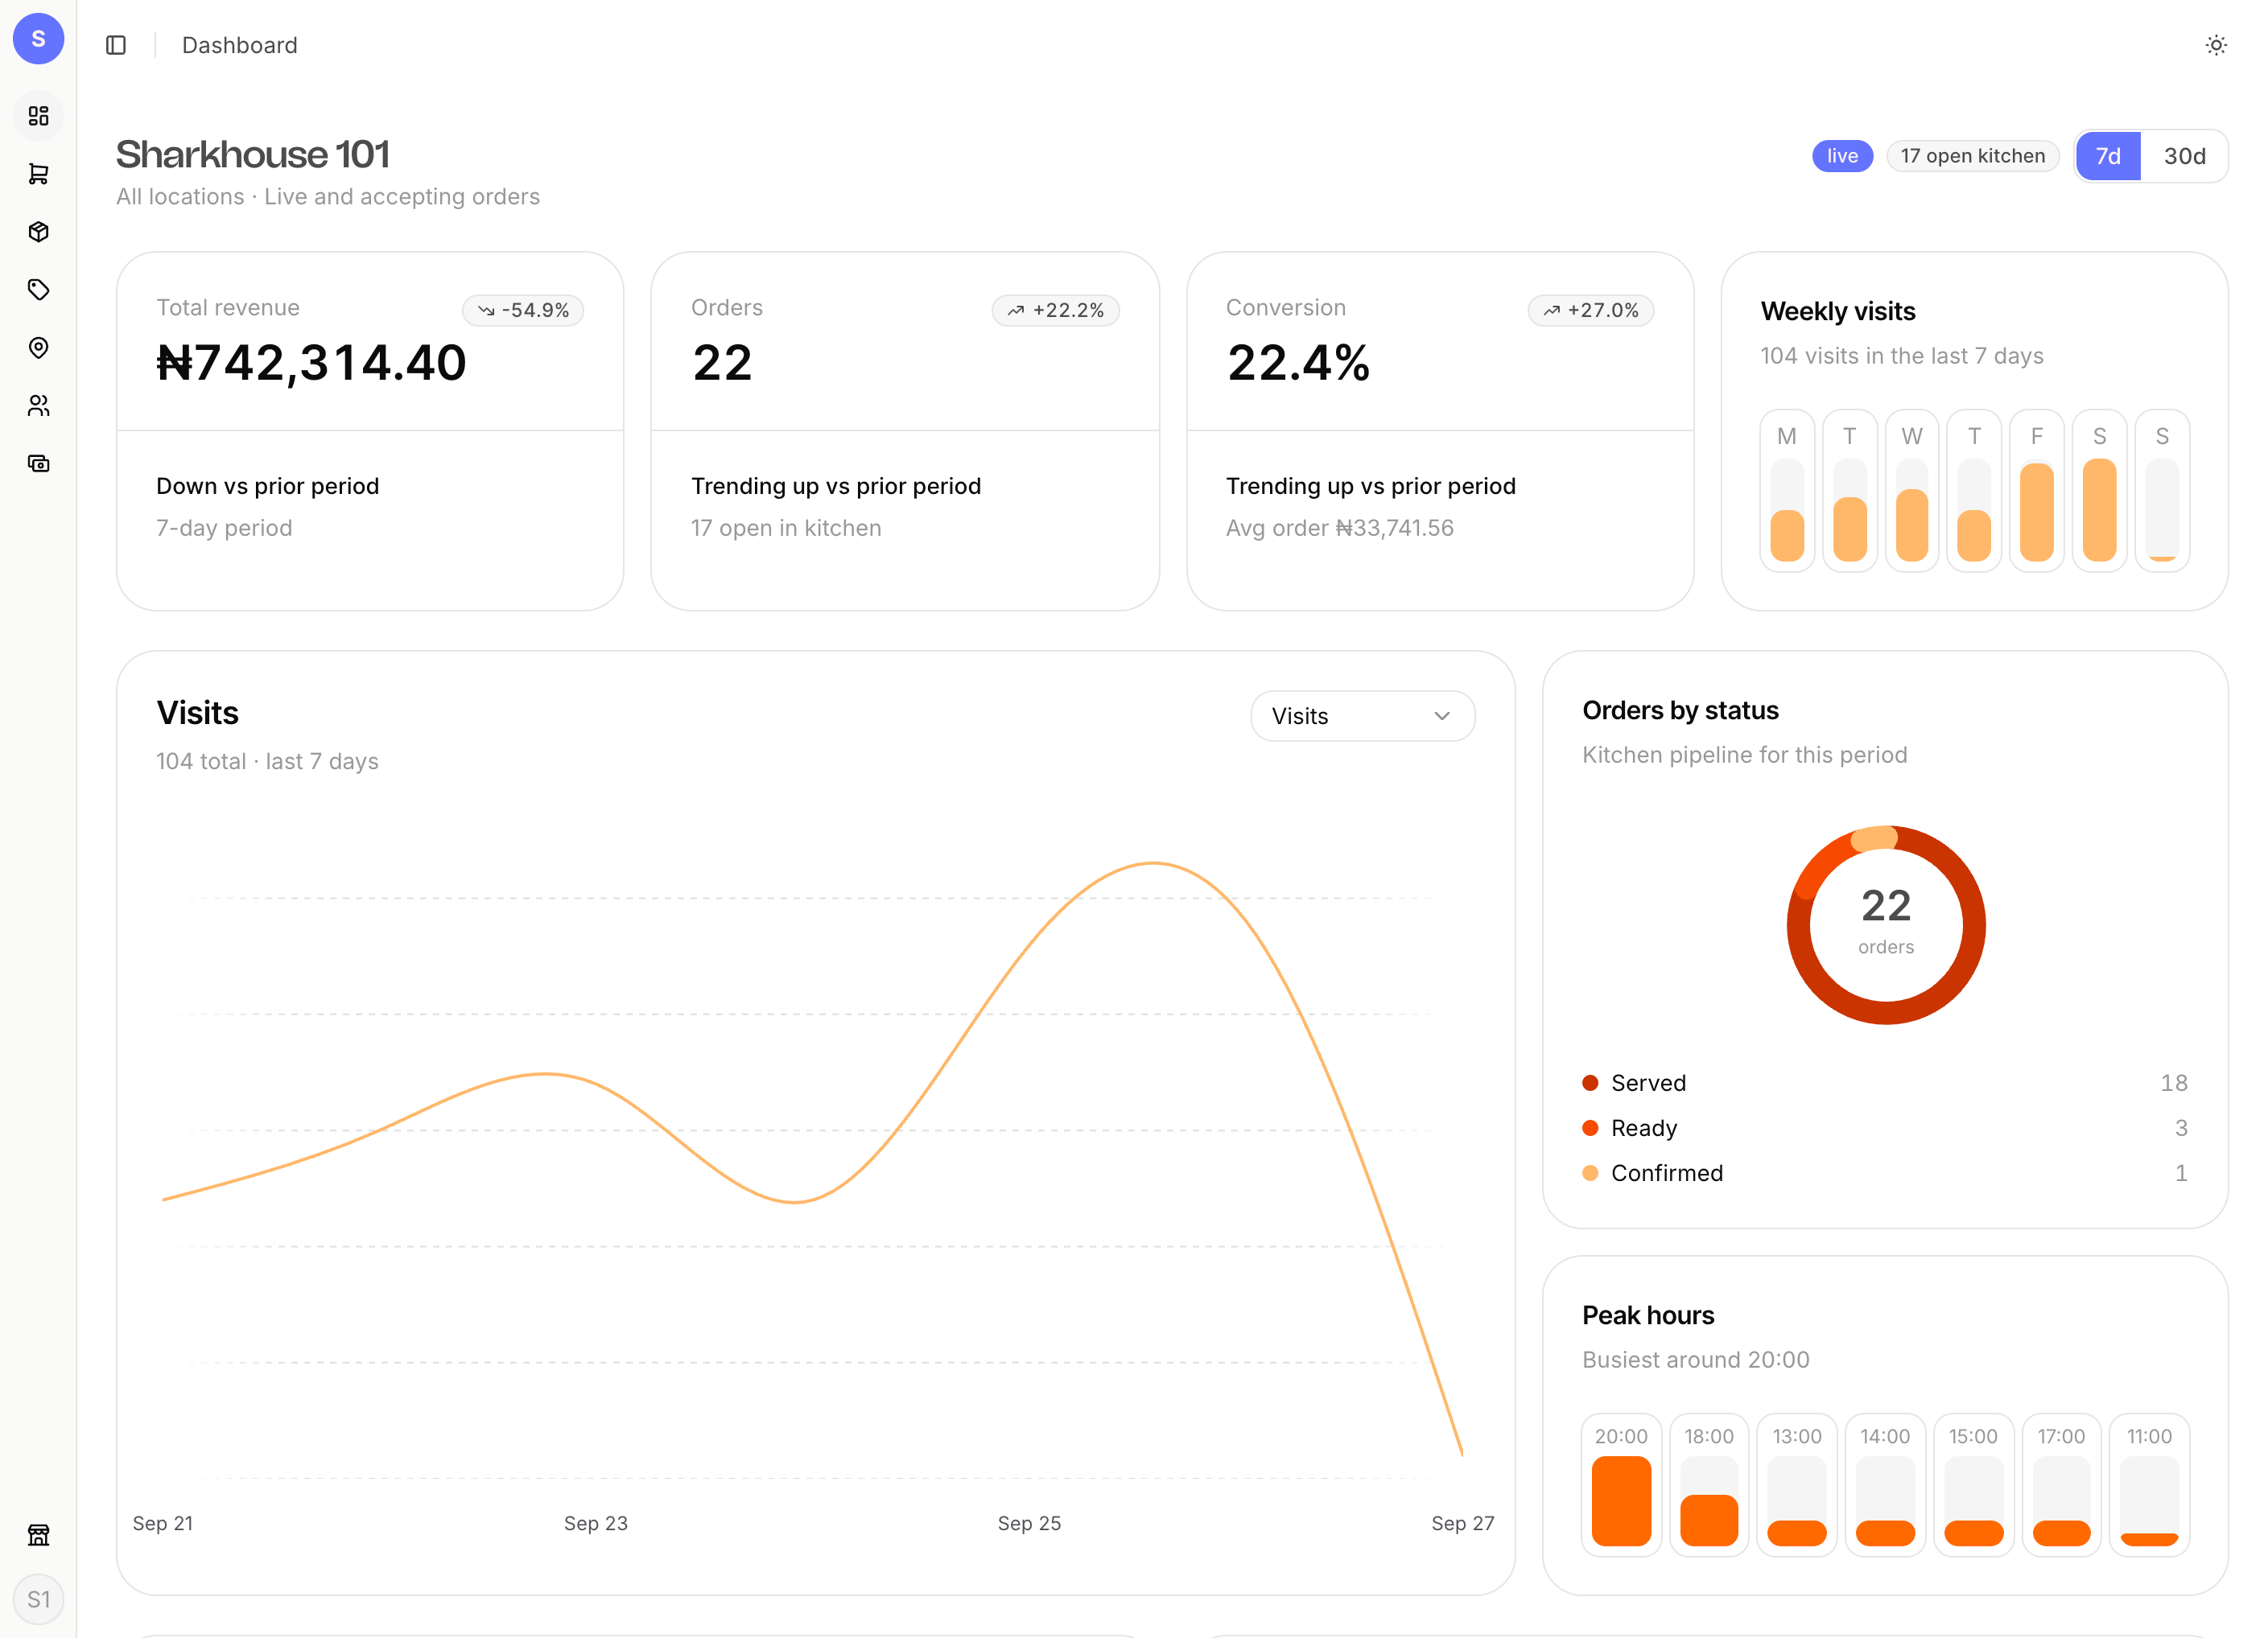Click the Sharkhouse 101 heading
The width and height of the screenshot is (2268, 1638).
(253, 154)
